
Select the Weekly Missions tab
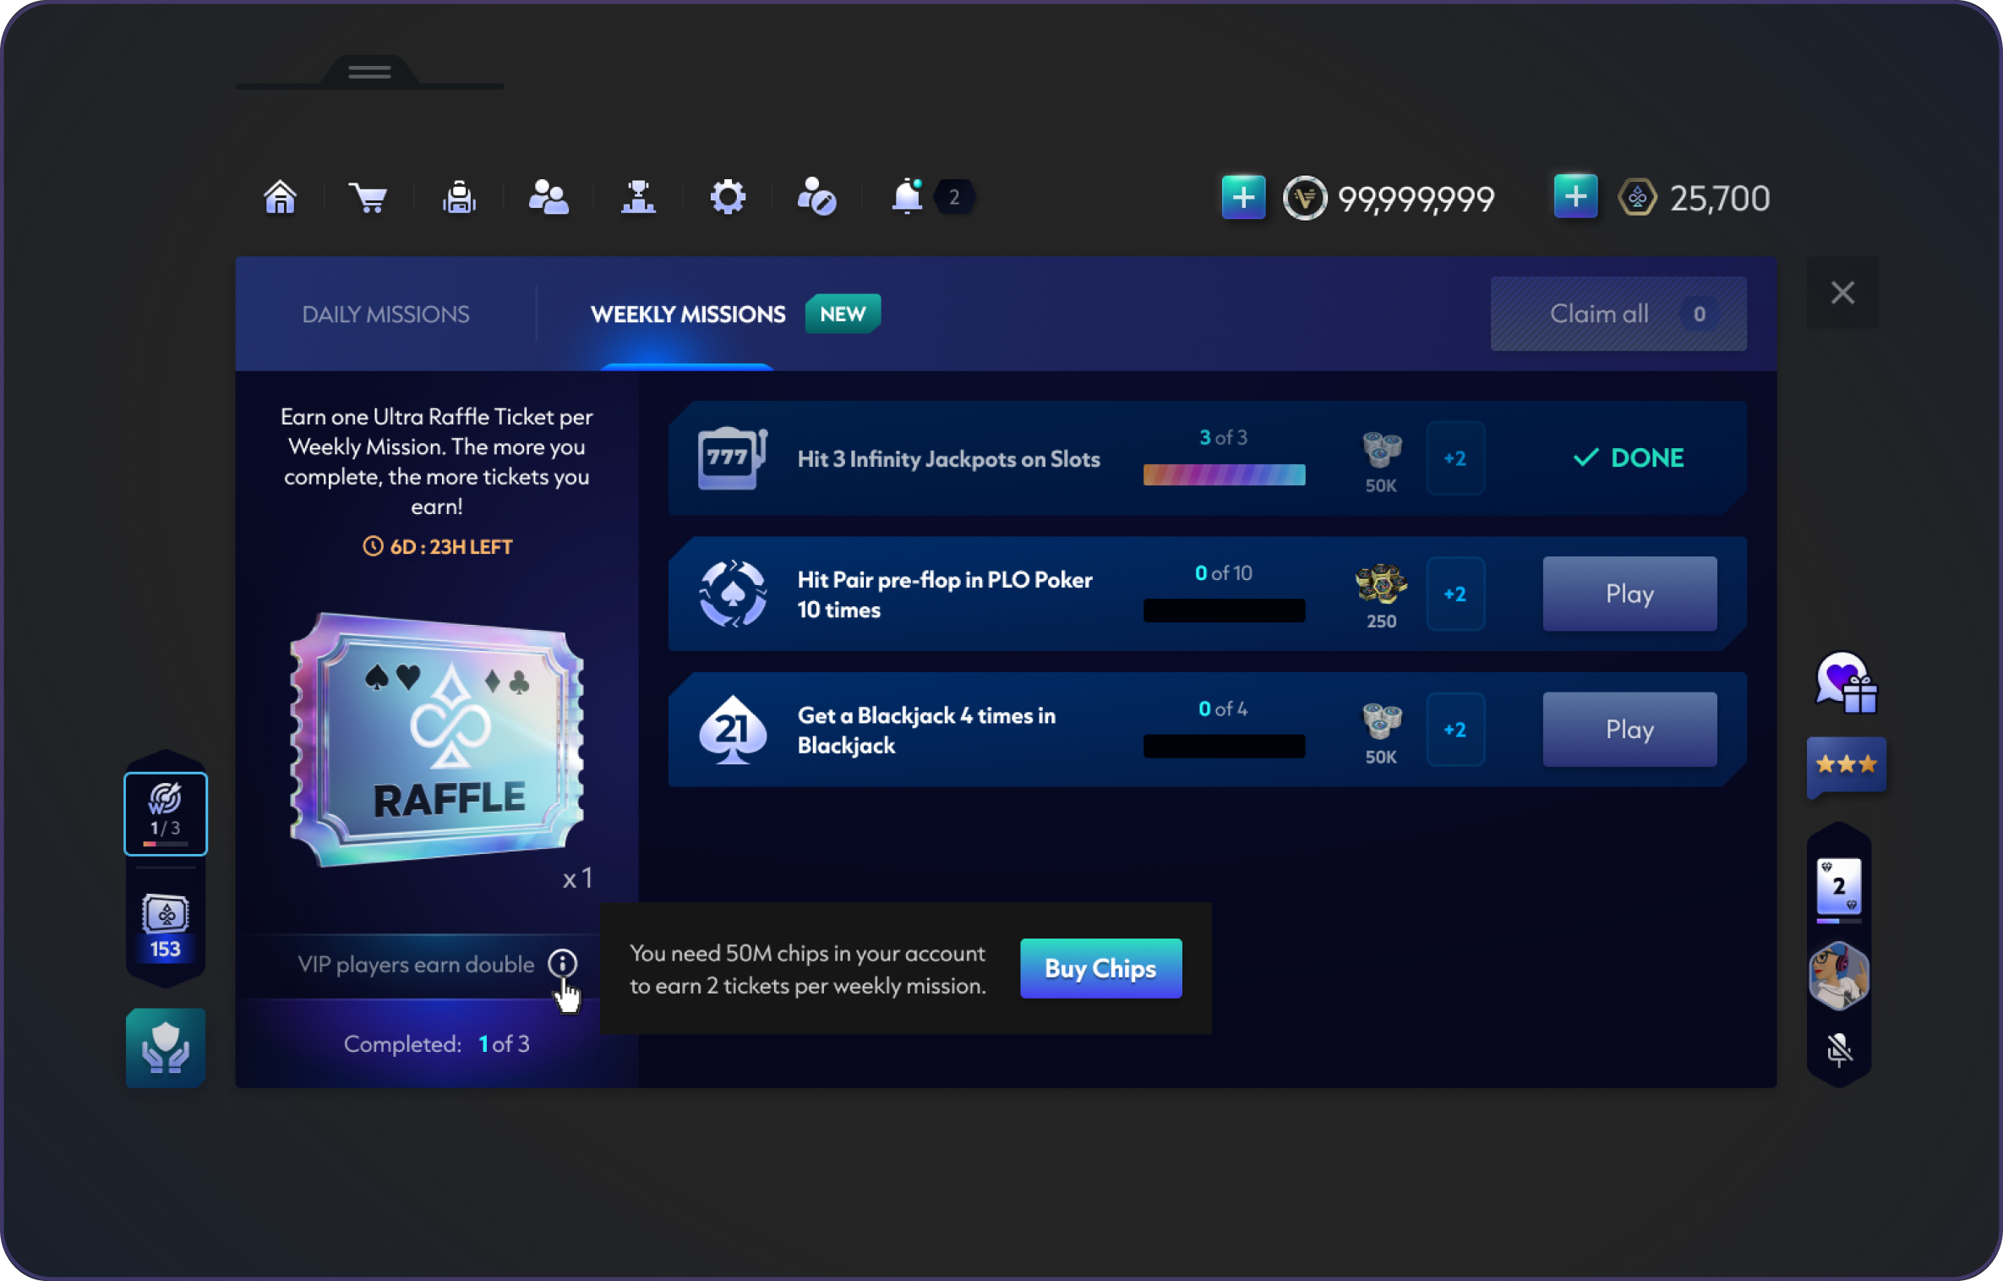[x=688, y=315]
